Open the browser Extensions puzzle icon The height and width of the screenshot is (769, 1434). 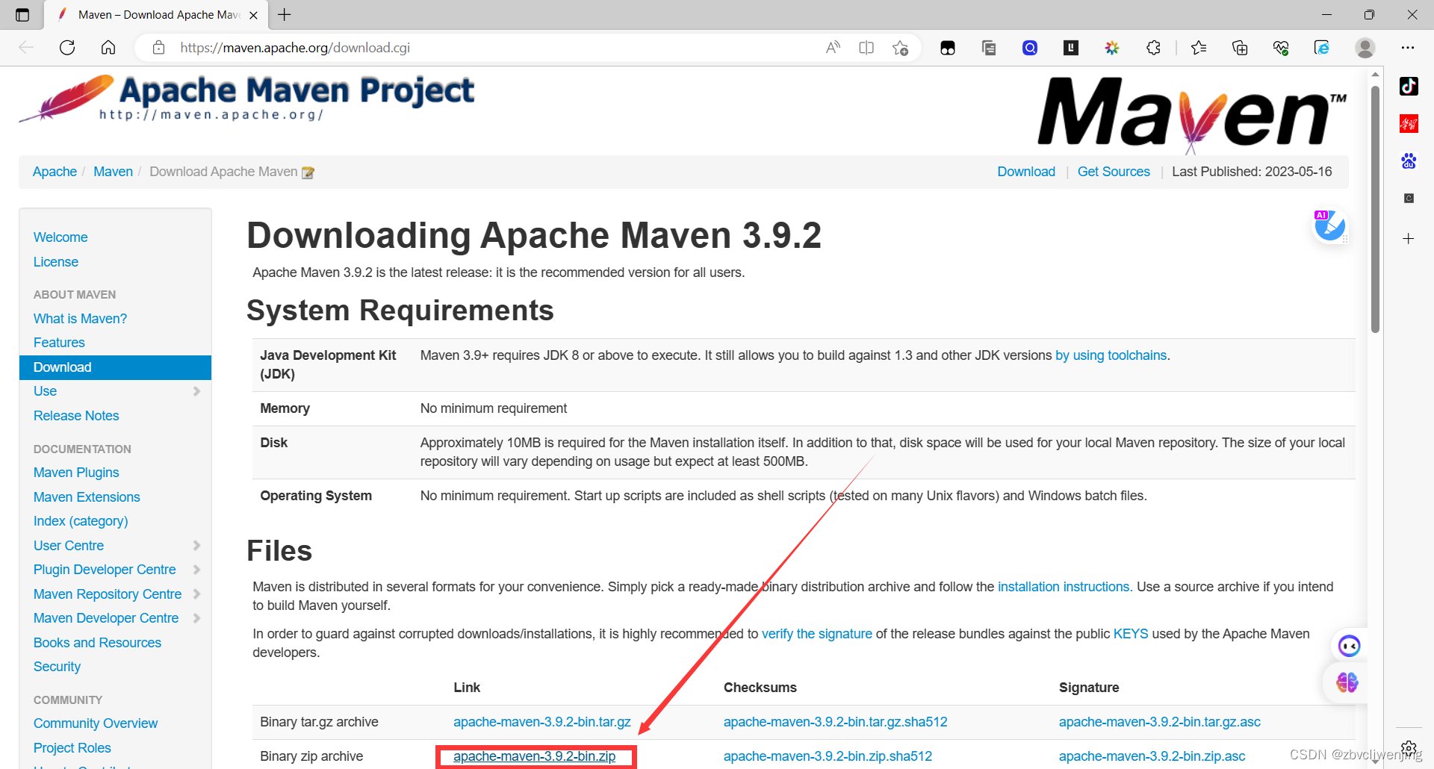[x=1153, y=47]
